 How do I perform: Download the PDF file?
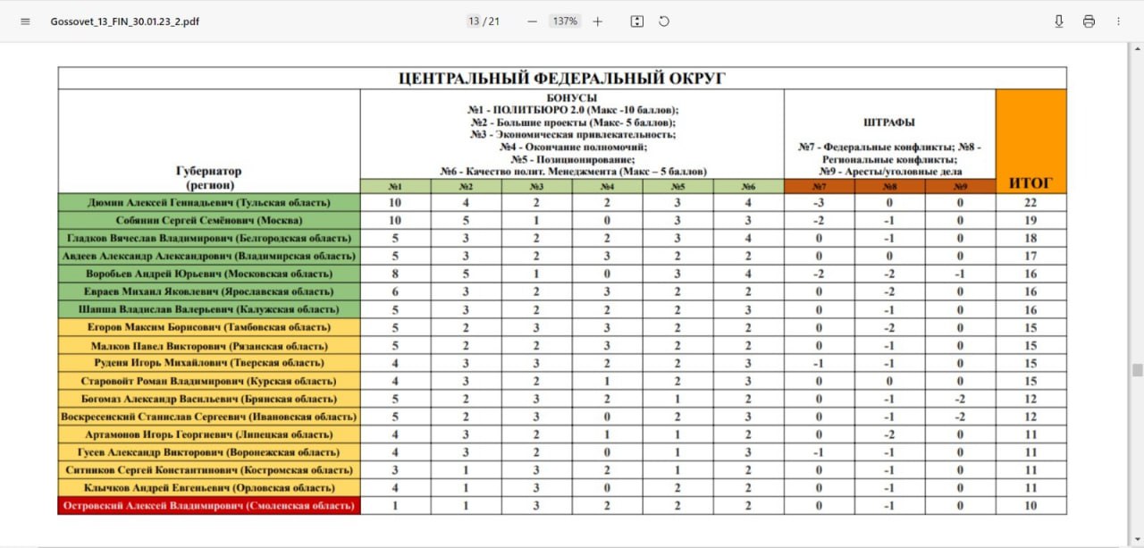click(1059, 21)
